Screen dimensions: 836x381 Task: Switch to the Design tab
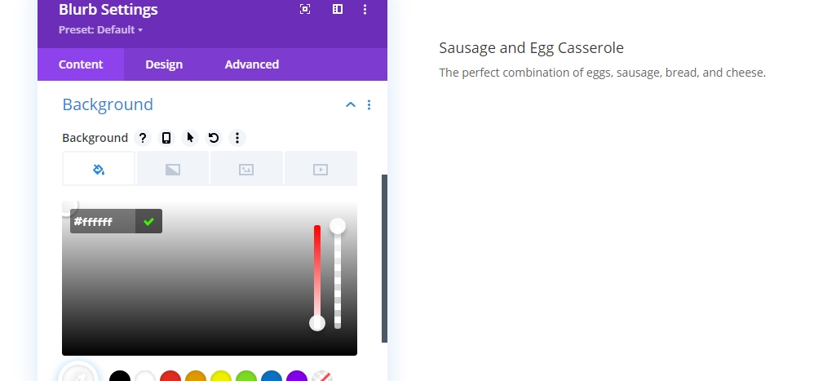[x=164, y=64]
